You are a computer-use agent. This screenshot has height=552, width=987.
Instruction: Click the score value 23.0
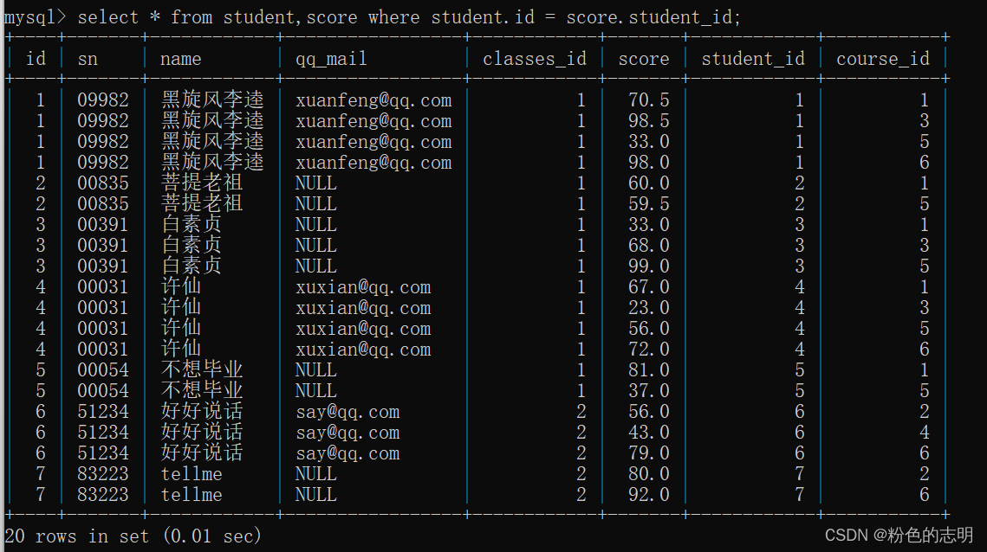coord(648,307)
